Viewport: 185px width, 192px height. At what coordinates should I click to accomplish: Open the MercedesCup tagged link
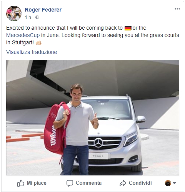click(23, 35)
